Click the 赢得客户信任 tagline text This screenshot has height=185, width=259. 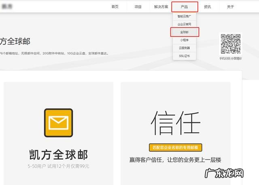click(x=175, y=160)
